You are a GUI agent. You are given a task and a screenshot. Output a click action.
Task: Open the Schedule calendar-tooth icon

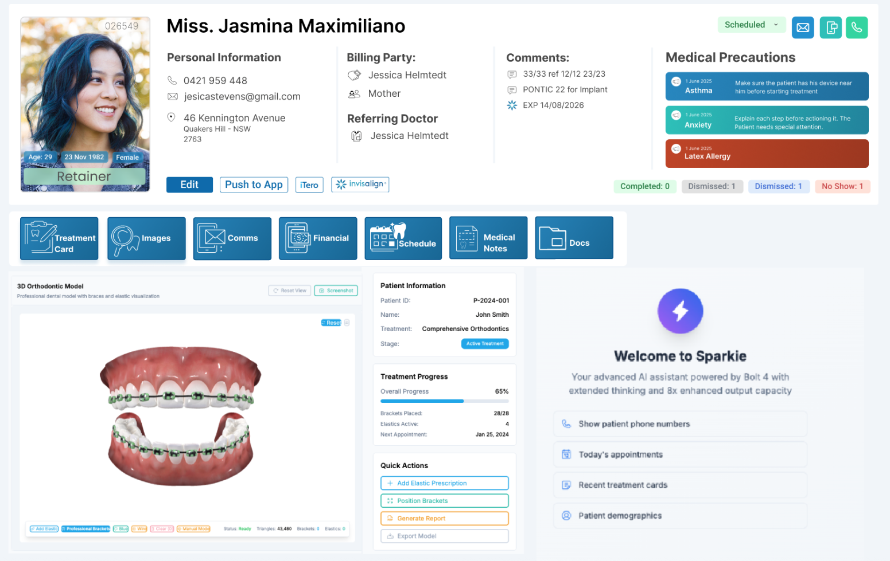tap(403, 238)
